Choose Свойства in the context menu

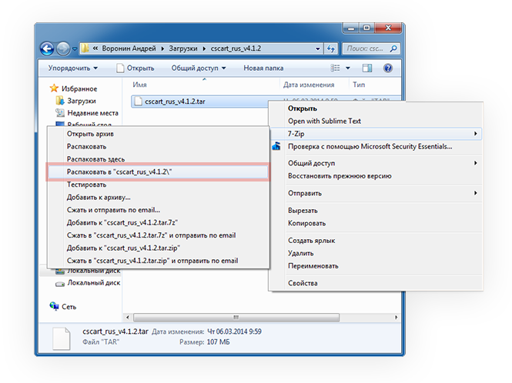point(302,282)
